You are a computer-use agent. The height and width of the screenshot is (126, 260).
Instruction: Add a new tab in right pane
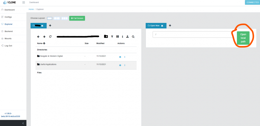(x=170, y=26)
